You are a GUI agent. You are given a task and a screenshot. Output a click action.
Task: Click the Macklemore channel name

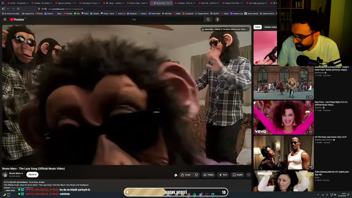pos(319,73)
